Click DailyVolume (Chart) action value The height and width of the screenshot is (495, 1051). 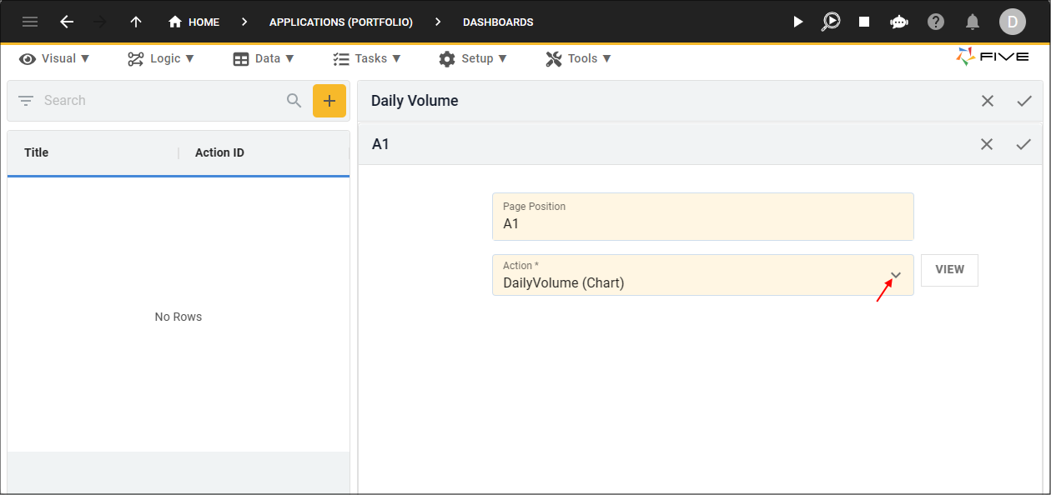coord(564,282)
